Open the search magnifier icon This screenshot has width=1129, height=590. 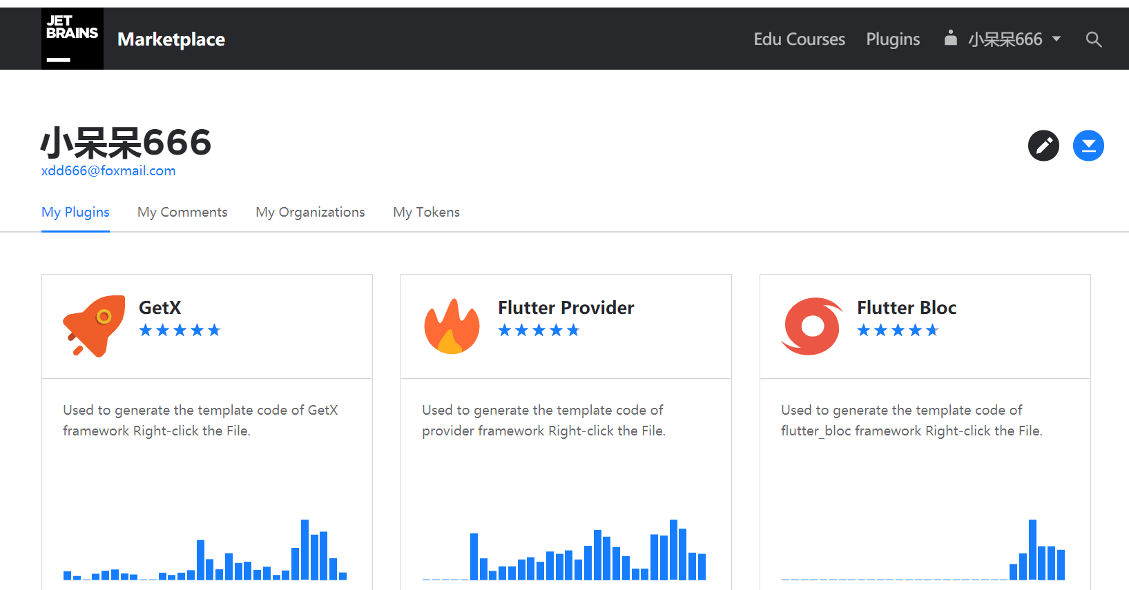[1093, 39]
